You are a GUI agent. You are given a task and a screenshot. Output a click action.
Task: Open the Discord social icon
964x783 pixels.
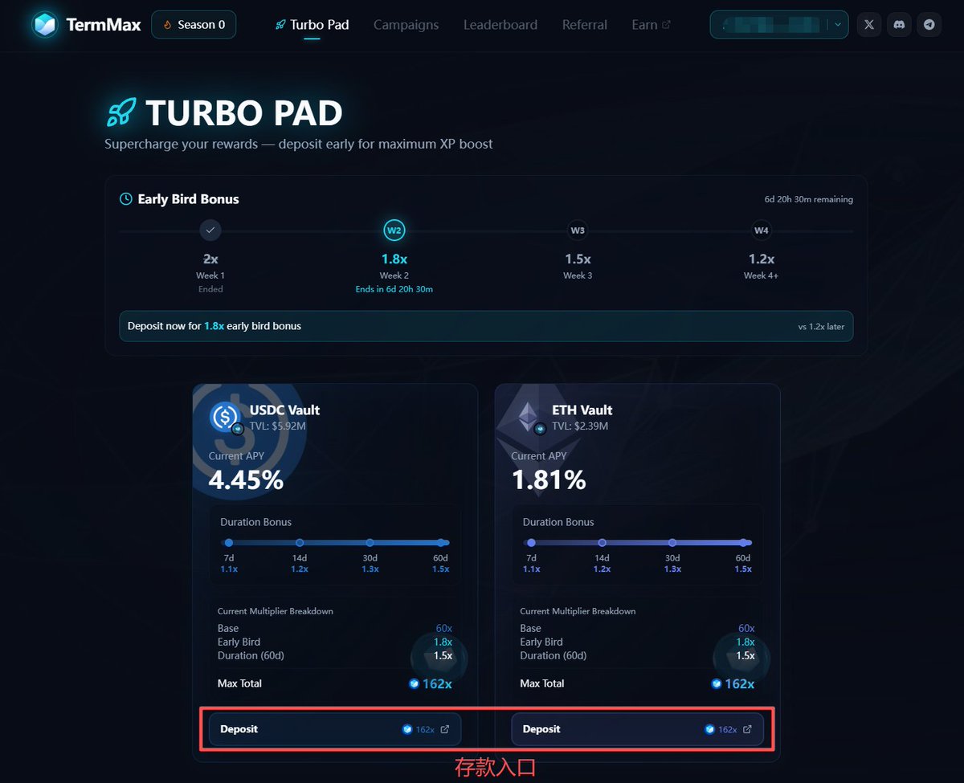click(x=899, y=25)
